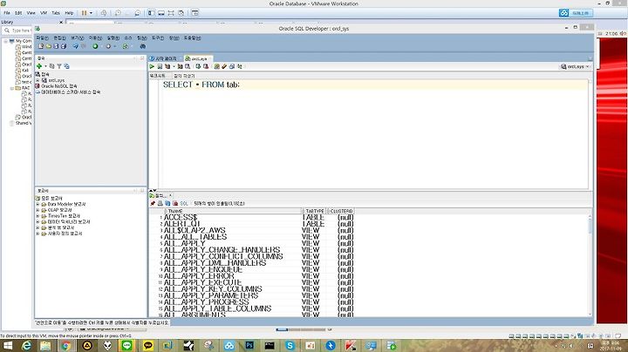
Task: Open the VMware File menu
Action: [x=7, y=13]
